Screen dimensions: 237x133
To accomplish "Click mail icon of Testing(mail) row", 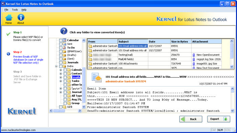I will coord(90,55).
